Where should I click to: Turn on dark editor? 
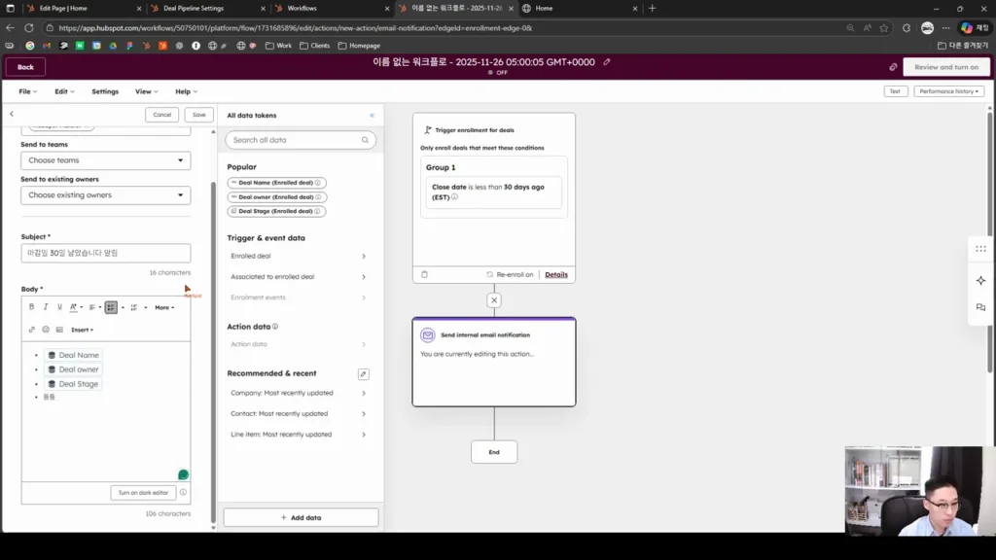(143, 493)
